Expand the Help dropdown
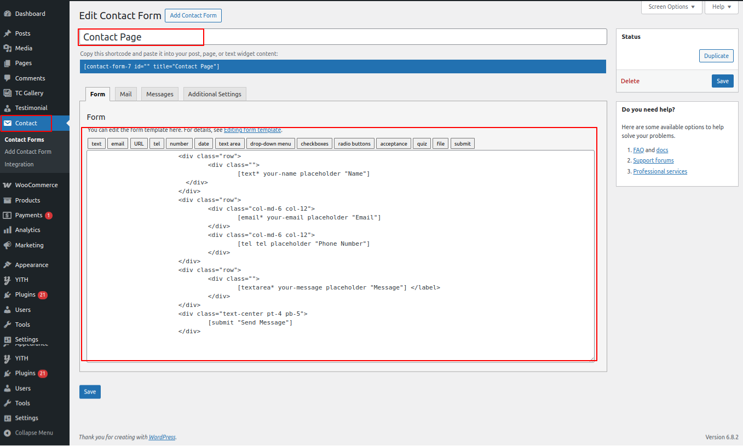The height and width of the screenshot is (446, 743). click(722, 7)
